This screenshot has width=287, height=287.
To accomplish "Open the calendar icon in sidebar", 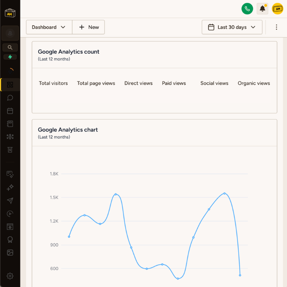I will 10,111.
